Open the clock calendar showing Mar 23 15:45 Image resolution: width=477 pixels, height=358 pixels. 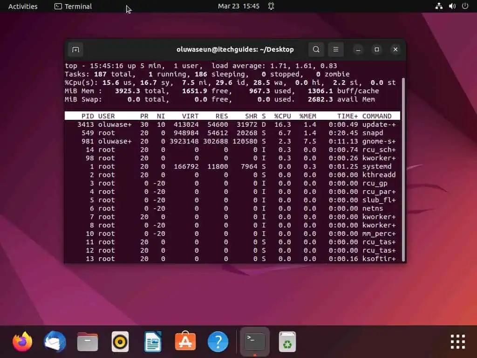coord(238,6)
